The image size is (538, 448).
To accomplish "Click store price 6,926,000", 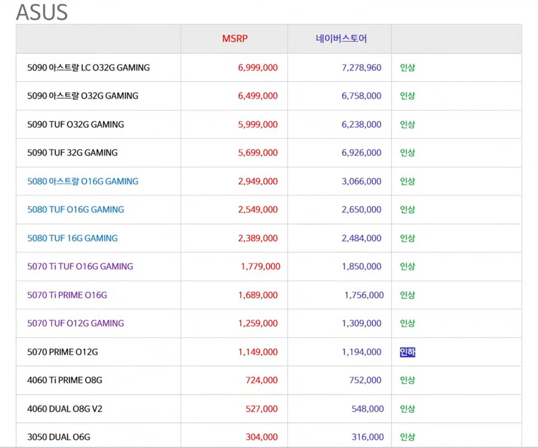I will coord(361,153).
